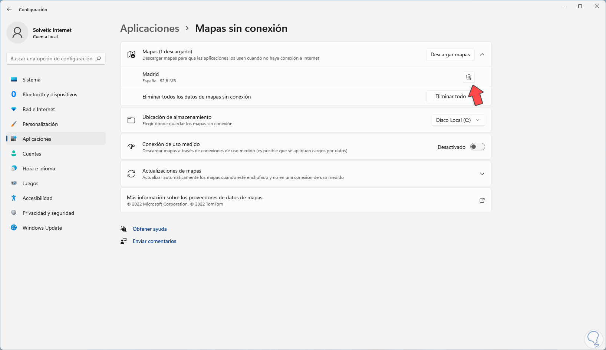Click the search magnifier icon
Viewport: 606px width, 350px height.
pyautogui.click(x=99, y=59)
